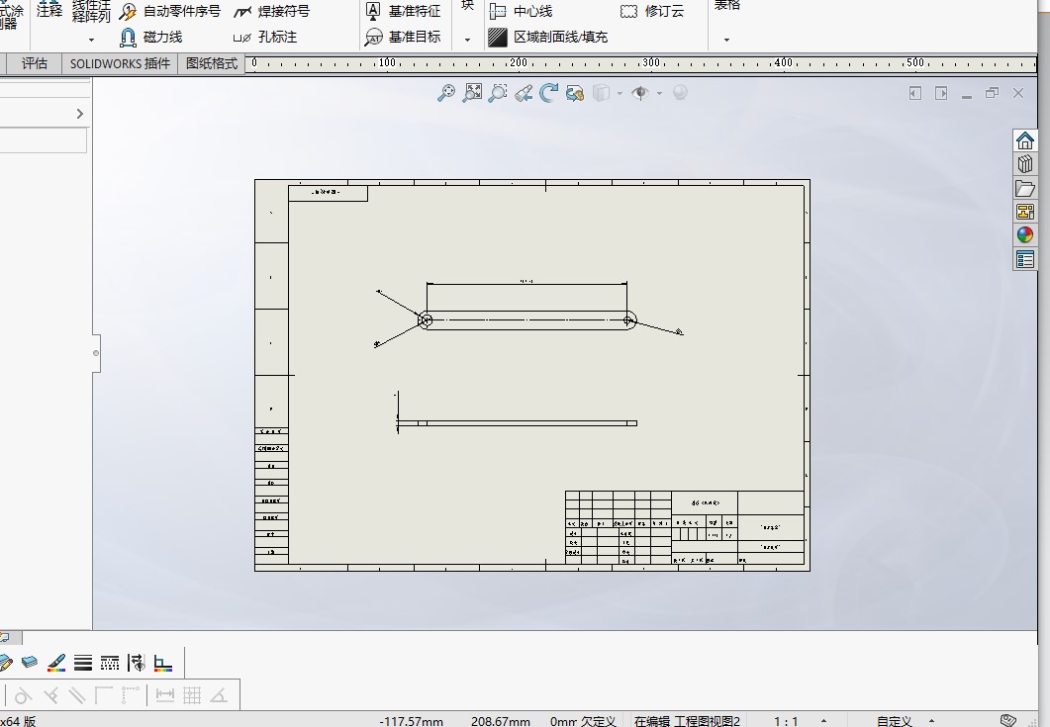Click the Display Style cube icon
Image resolution: width=1050 pixels, height=727 pixels.
click(x=602, y=92)
